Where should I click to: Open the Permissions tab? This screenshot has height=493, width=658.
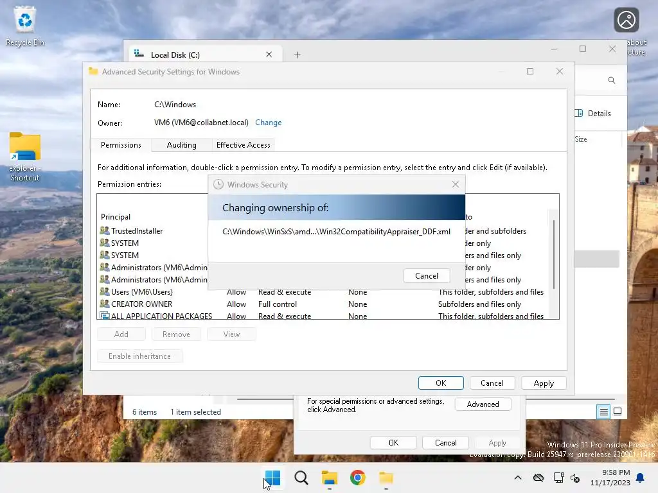coord(121,144)
